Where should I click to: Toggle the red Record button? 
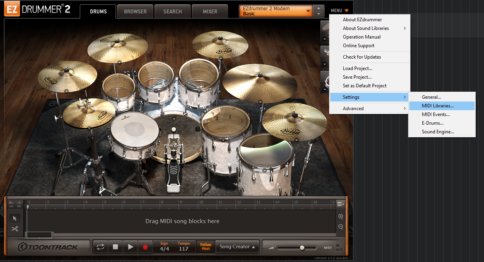tap(145, 247)
